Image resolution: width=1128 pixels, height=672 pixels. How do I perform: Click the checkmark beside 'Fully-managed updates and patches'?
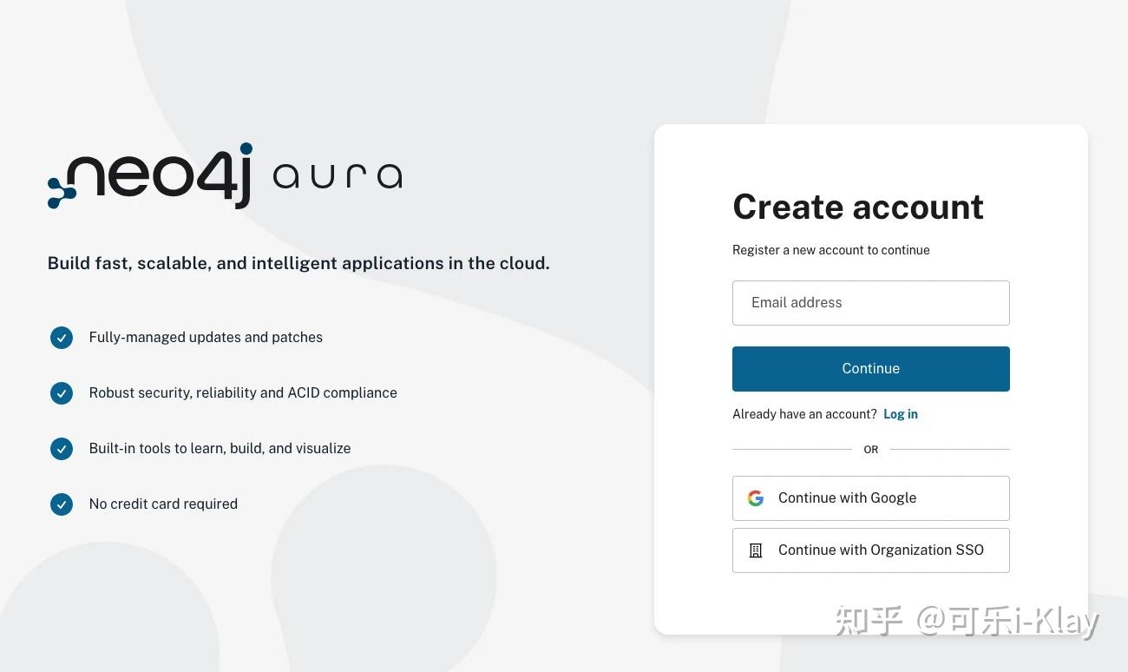(62, 338)
